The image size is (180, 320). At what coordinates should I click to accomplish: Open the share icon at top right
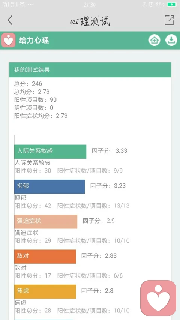point(169,20)
